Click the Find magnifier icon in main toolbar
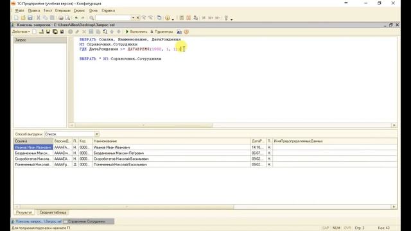Image resolution: width=411 pixels, height=231 pixels. click(x=91, y=18)
